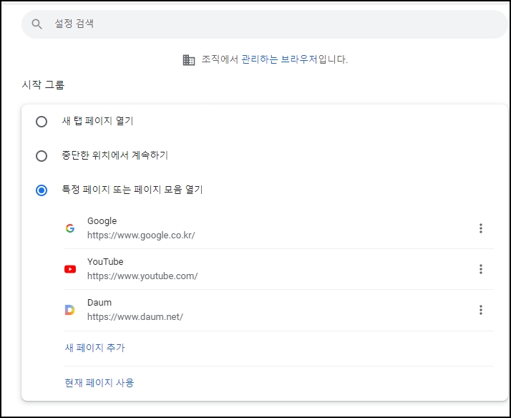The width and height of the screenshot is (511, 418).
Task: Open more actions menu for Google row
Action: click(481, 228)
